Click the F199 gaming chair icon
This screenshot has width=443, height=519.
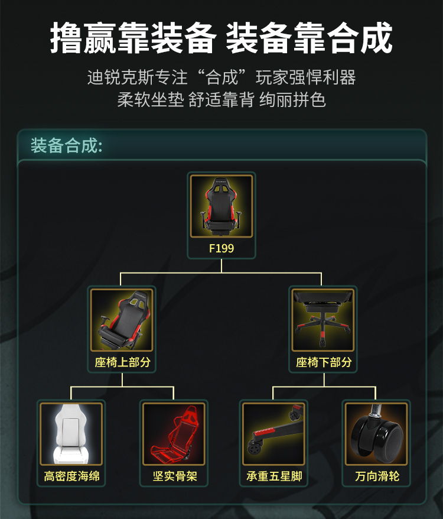pos(221,206)
